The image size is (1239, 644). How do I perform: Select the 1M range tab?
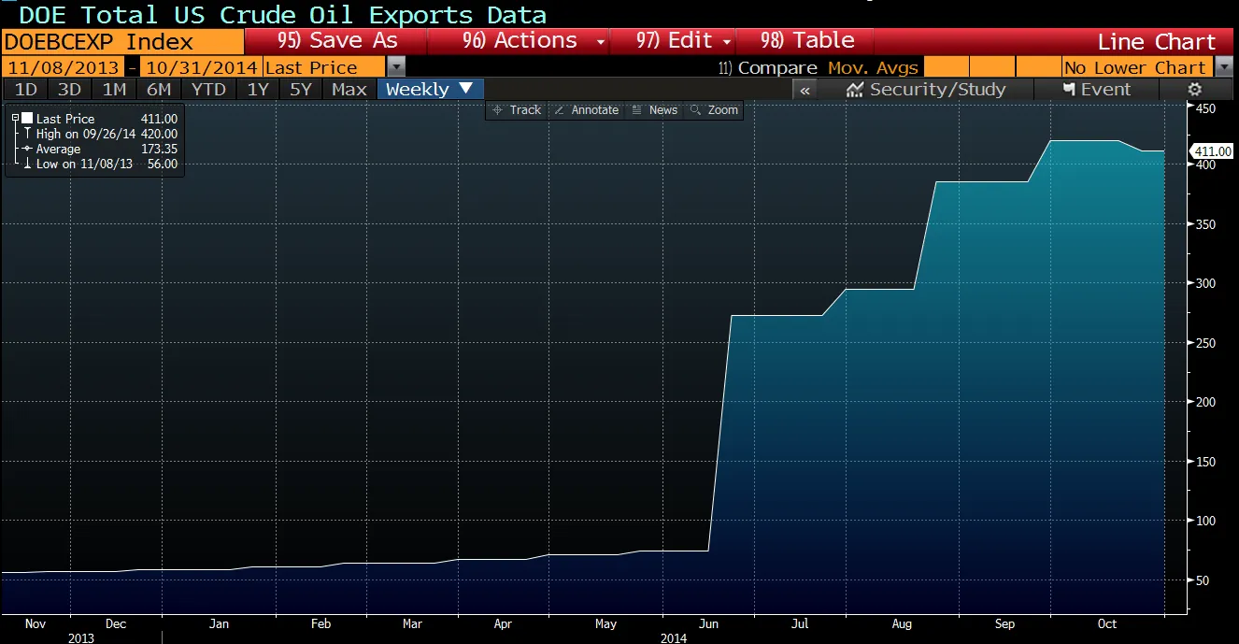click(114, 90)
